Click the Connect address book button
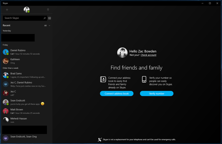222x144 pixels. click(117, 94)
